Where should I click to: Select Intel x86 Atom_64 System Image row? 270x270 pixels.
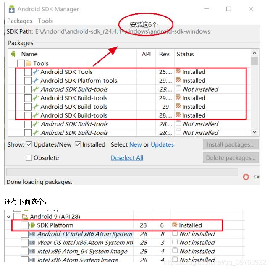(x=82, y=251)
